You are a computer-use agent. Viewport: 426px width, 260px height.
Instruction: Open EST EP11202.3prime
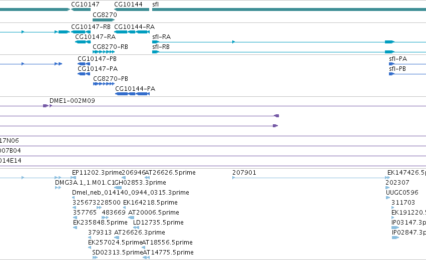tap(97, 173)
